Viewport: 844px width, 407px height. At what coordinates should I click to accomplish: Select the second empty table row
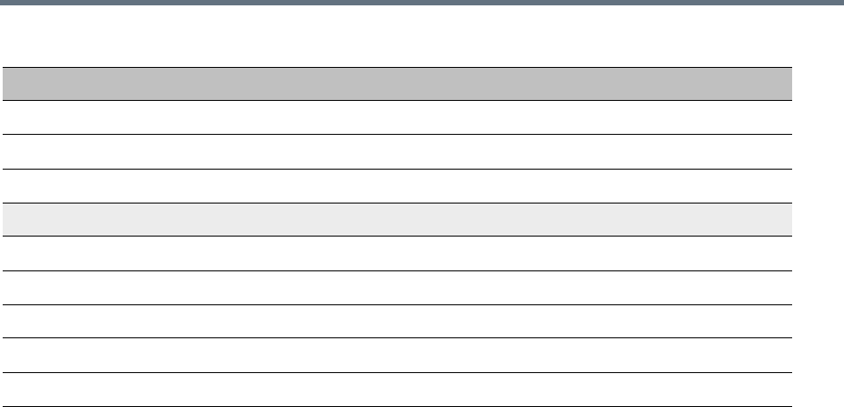point(396,152)
